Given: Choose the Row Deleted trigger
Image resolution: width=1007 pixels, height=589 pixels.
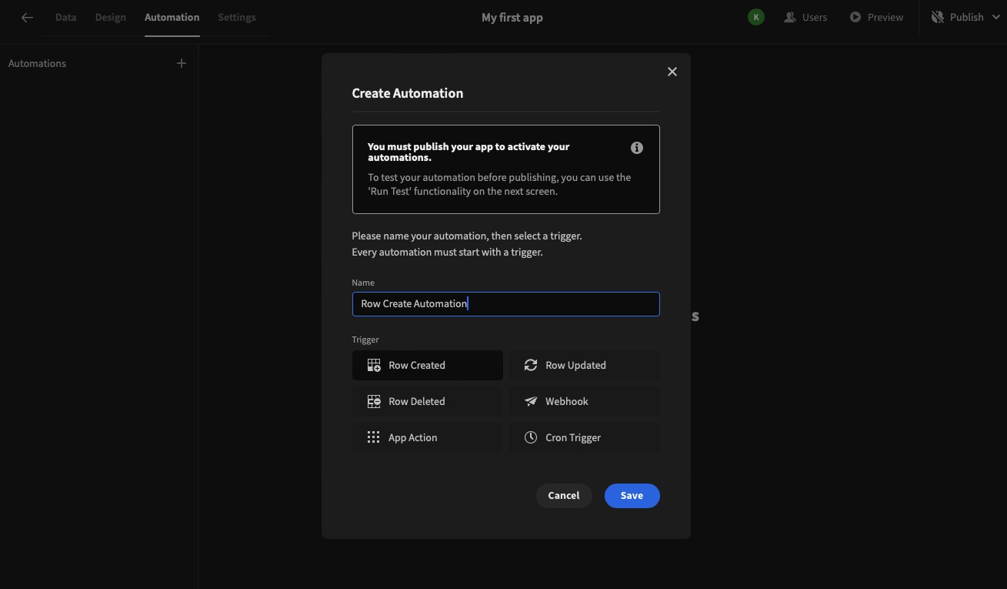Looking at the screenshot, I should pos(427,400).
